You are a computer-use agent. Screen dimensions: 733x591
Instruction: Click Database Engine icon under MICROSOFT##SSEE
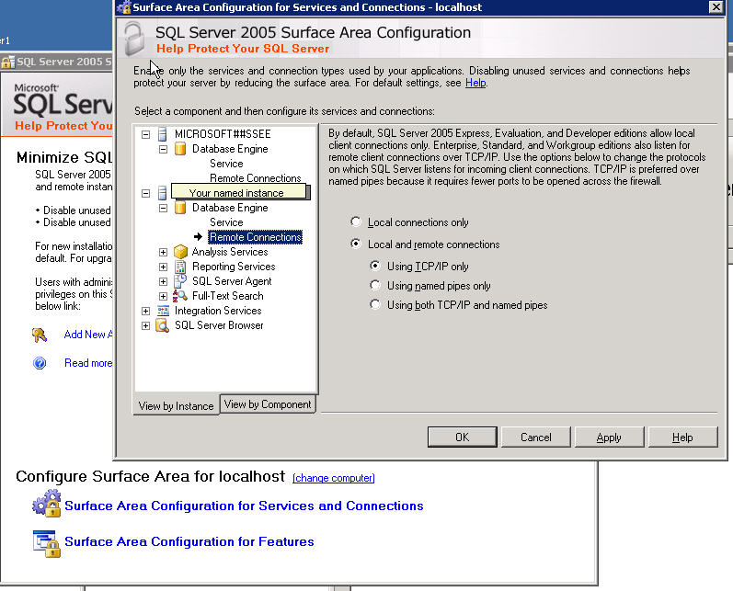pos(180,149)
